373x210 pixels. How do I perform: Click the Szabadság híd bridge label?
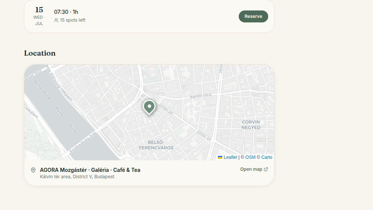pyautogui.click(x=83, y=142)
